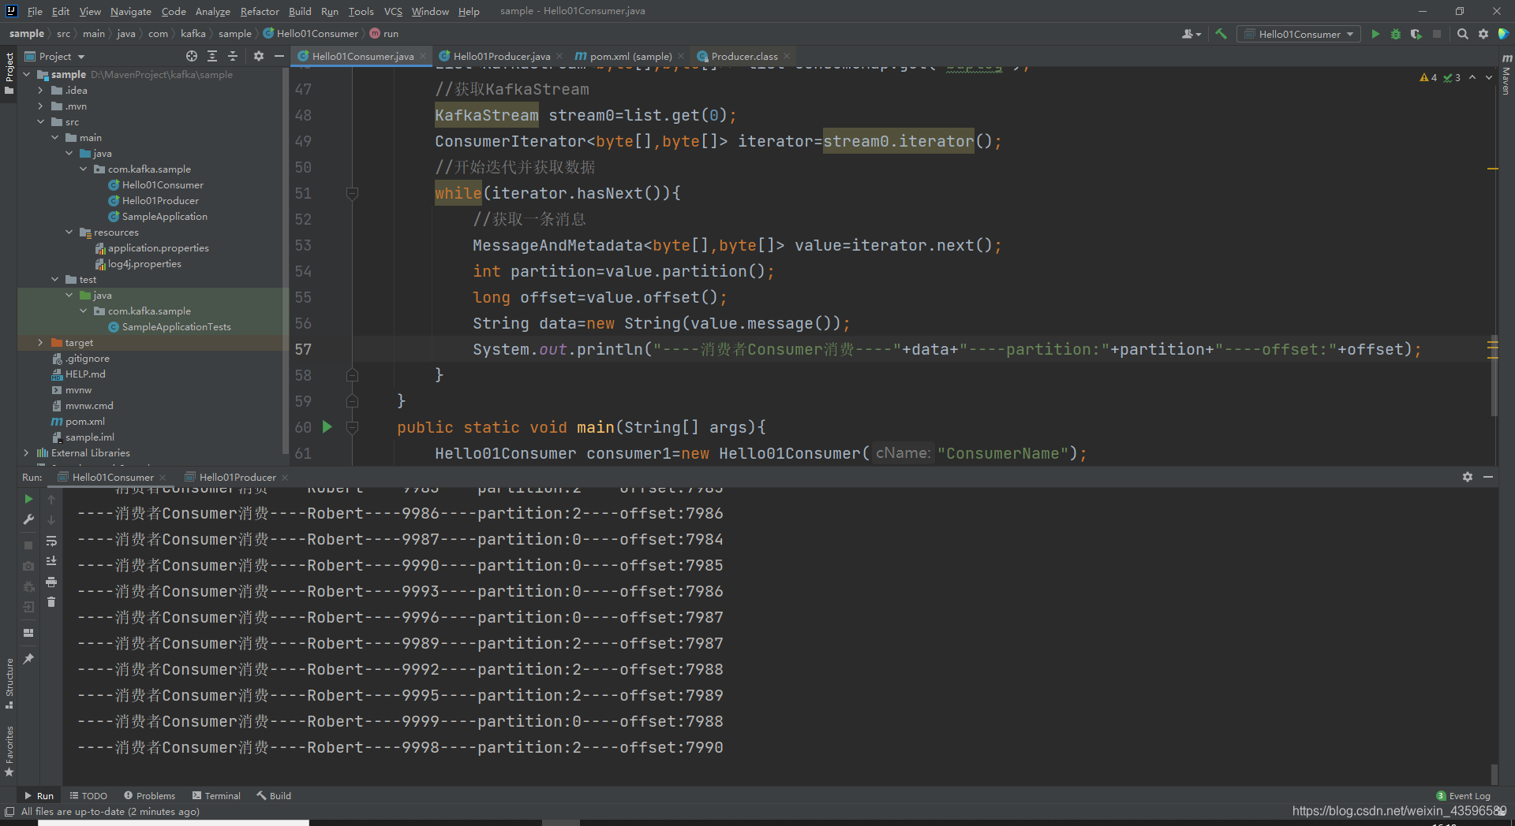The height and width of the screenshot is (826, 1515).
Task: Toggle the Favorites tool window sidebar button
Action: (x=9, y=751)
